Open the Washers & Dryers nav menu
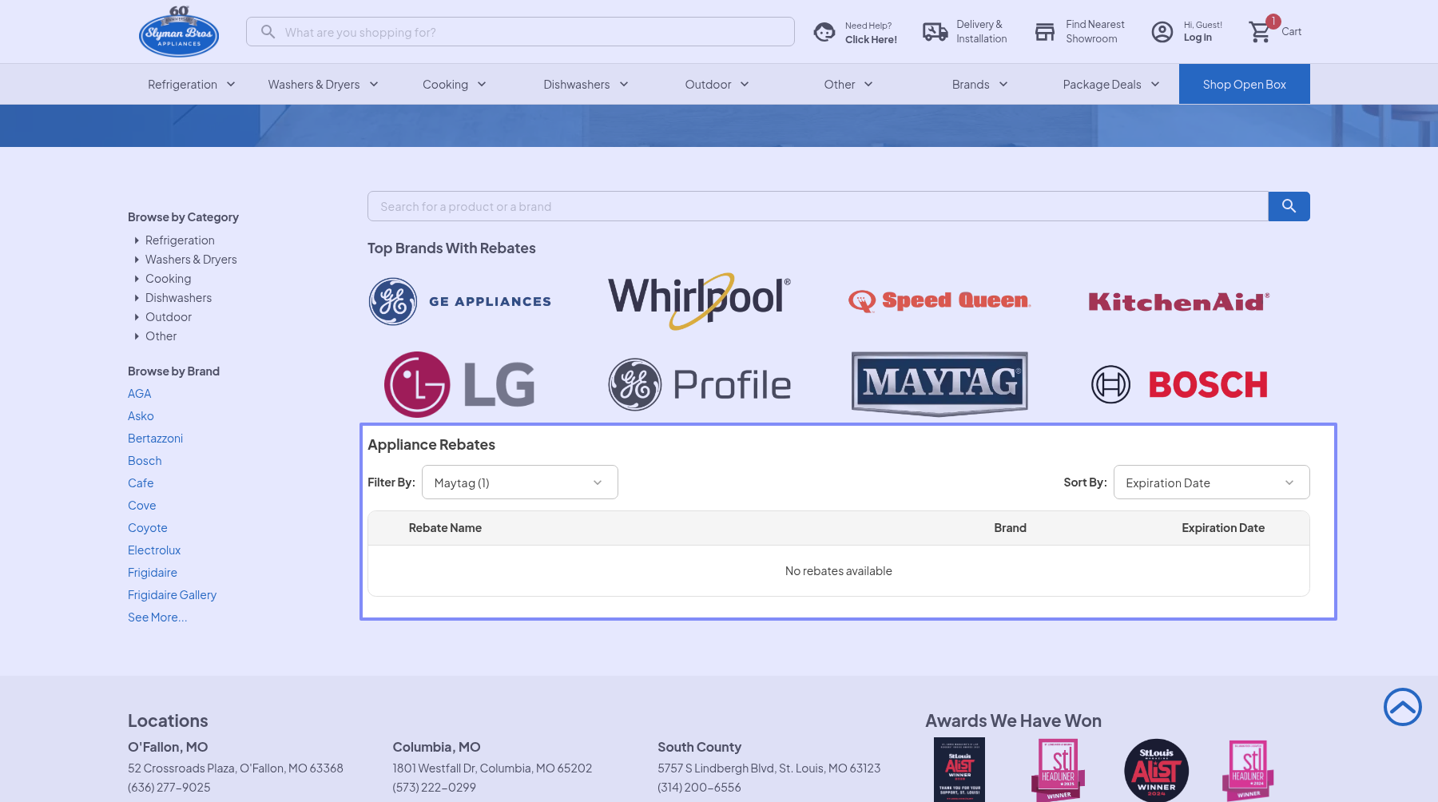The height and width of the screenshot is (802, 1438). pos(323,85)
